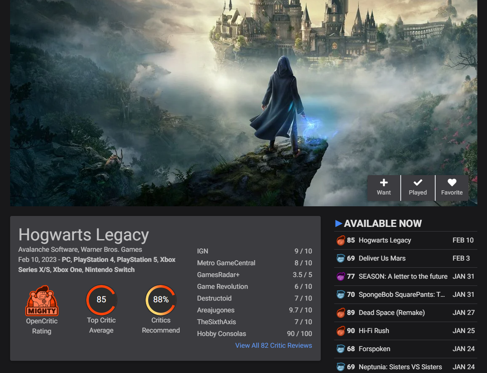Click the Xbox One platform link
This screenshot has width=487, height=373.
(x=67, y=269)
